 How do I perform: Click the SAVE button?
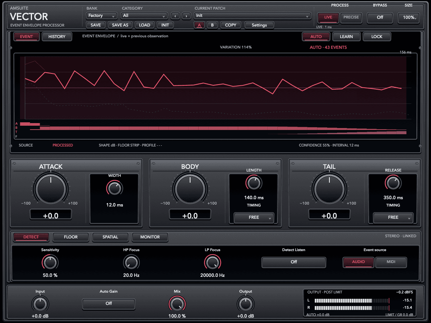[x=96, y=25]
